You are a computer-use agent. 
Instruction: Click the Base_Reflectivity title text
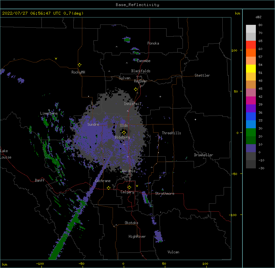137,5
